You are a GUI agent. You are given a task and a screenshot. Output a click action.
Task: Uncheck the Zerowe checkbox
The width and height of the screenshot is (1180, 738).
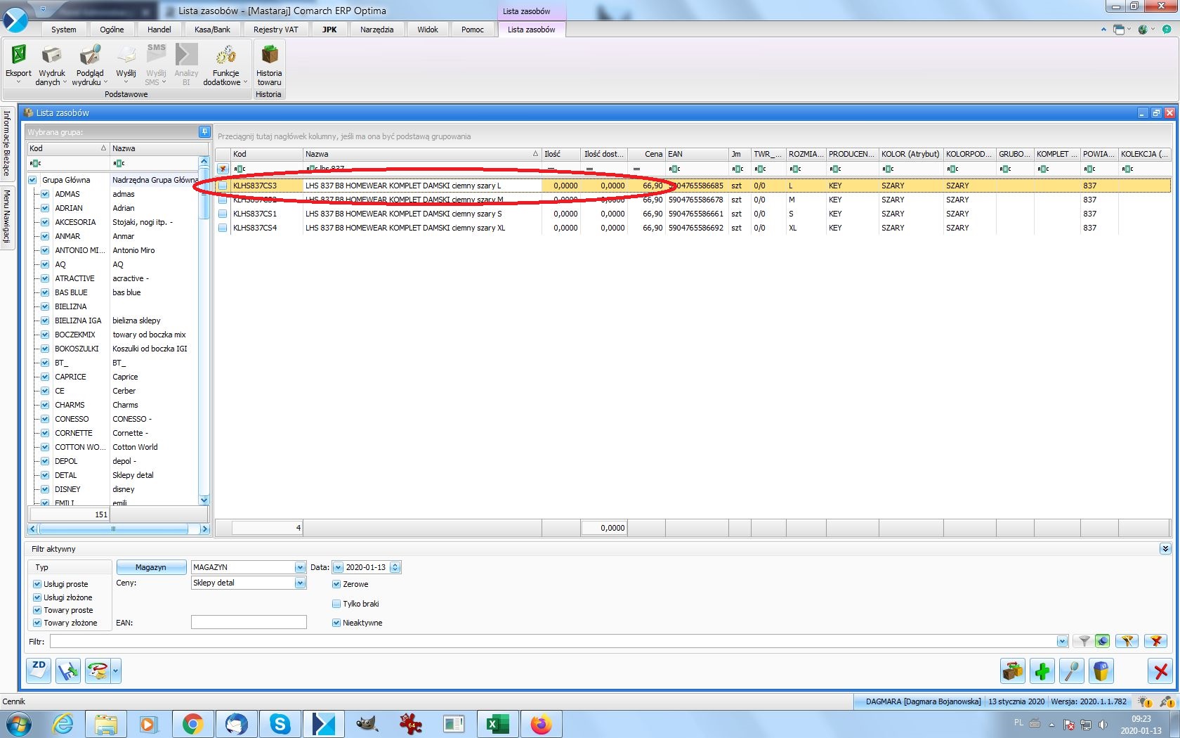[x=336, y=584]
